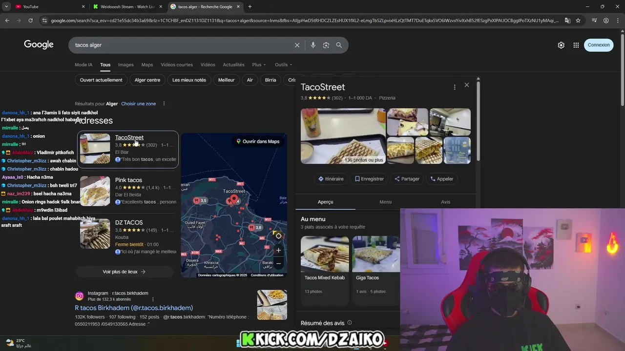Open Chrome profile avatar
The width and height of the screenshot is (625, 351).
(606, 20)
